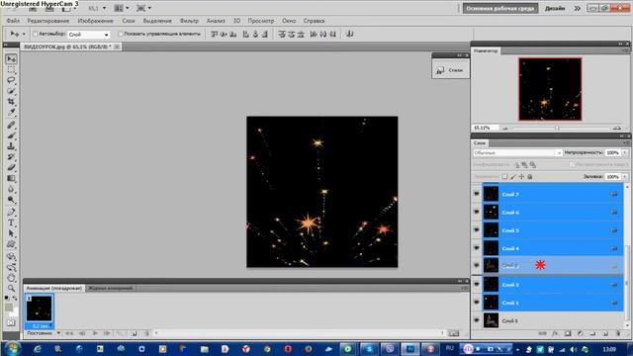
Task: Click Основная рабочая среда workspace button
Action: click(x=500, y=8)
